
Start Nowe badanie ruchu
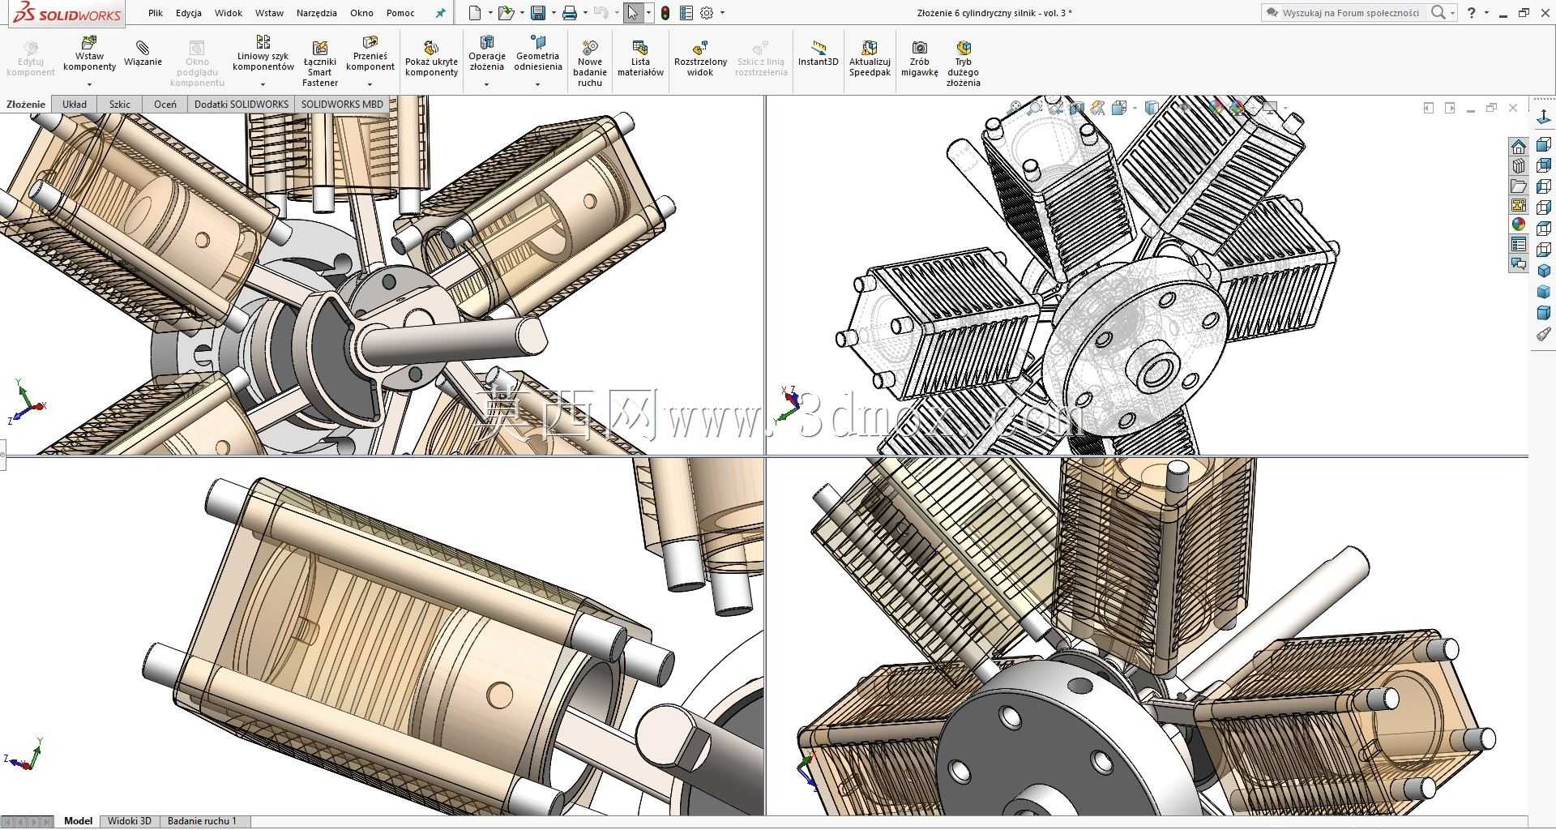click(590, 63)
